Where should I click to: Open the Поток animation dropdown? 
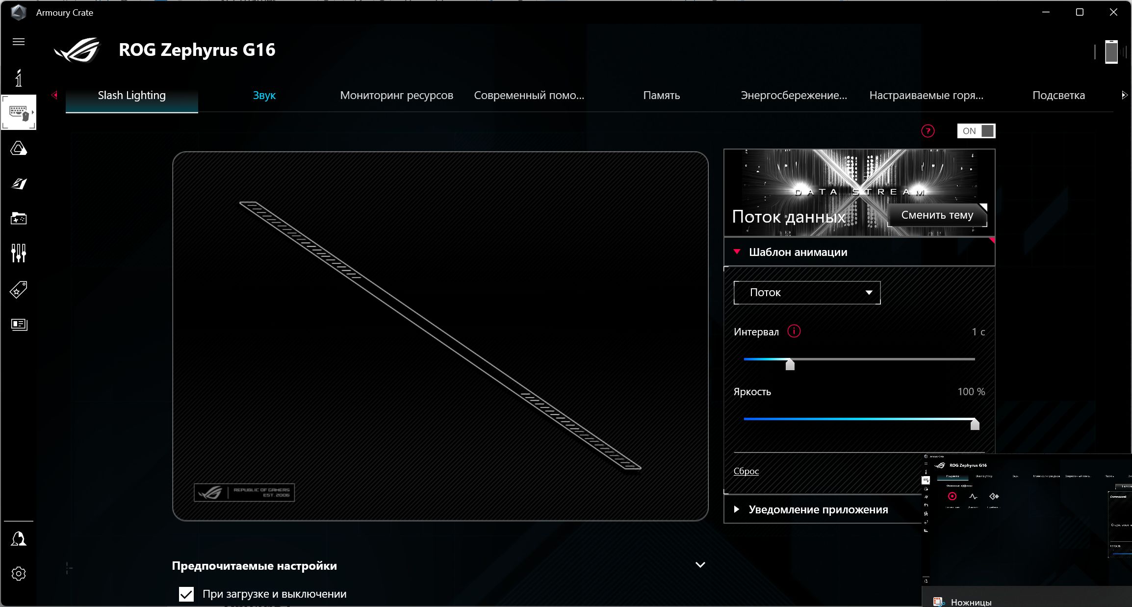point(807,293)
